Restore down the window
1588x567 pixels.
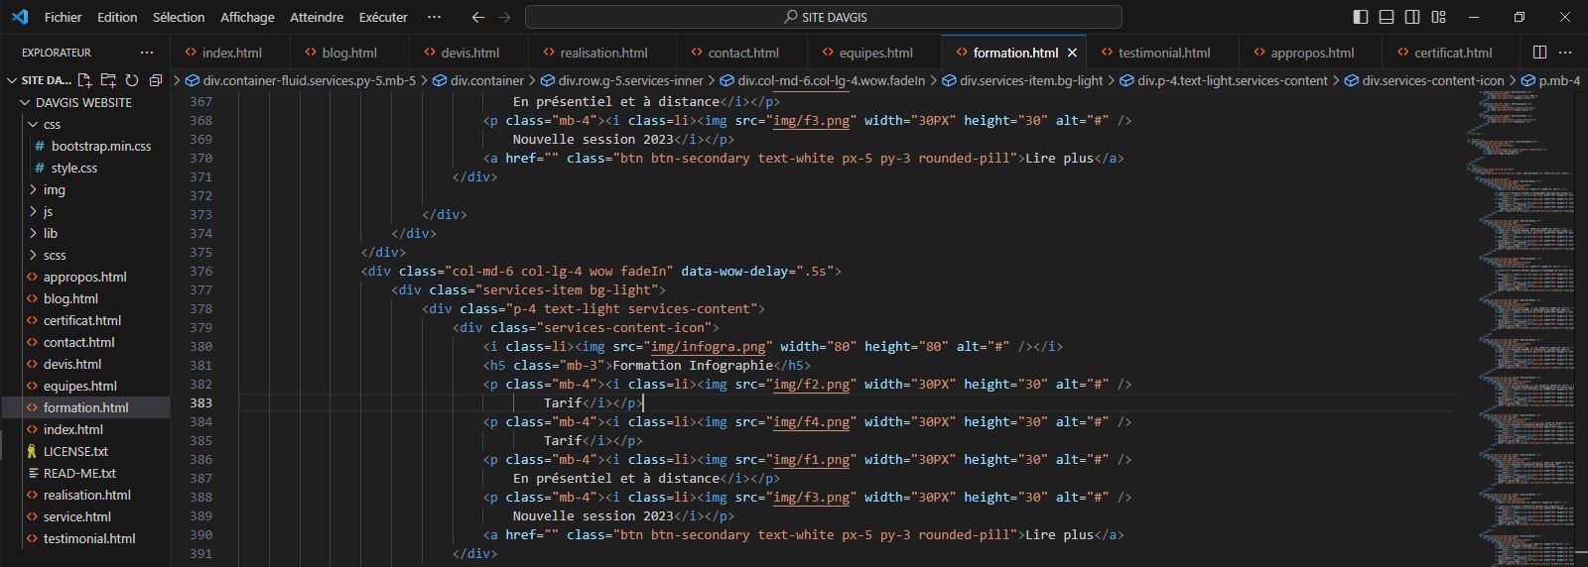(1519, 17)
